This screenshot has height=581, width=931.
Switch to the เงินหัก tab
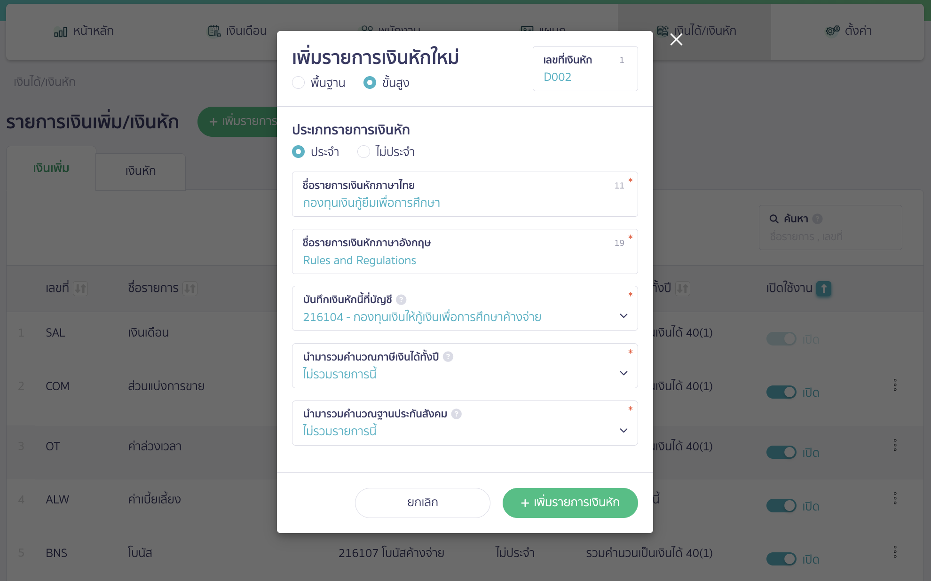(140, 171)
